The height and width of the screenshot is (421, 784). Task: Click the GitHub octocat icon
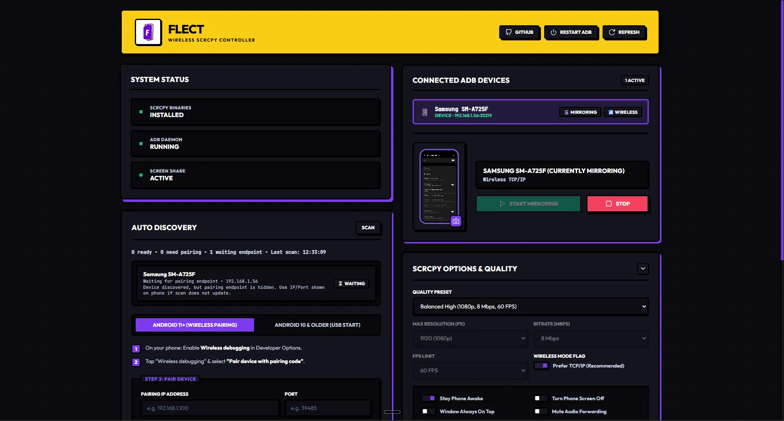tap(509, 32)
